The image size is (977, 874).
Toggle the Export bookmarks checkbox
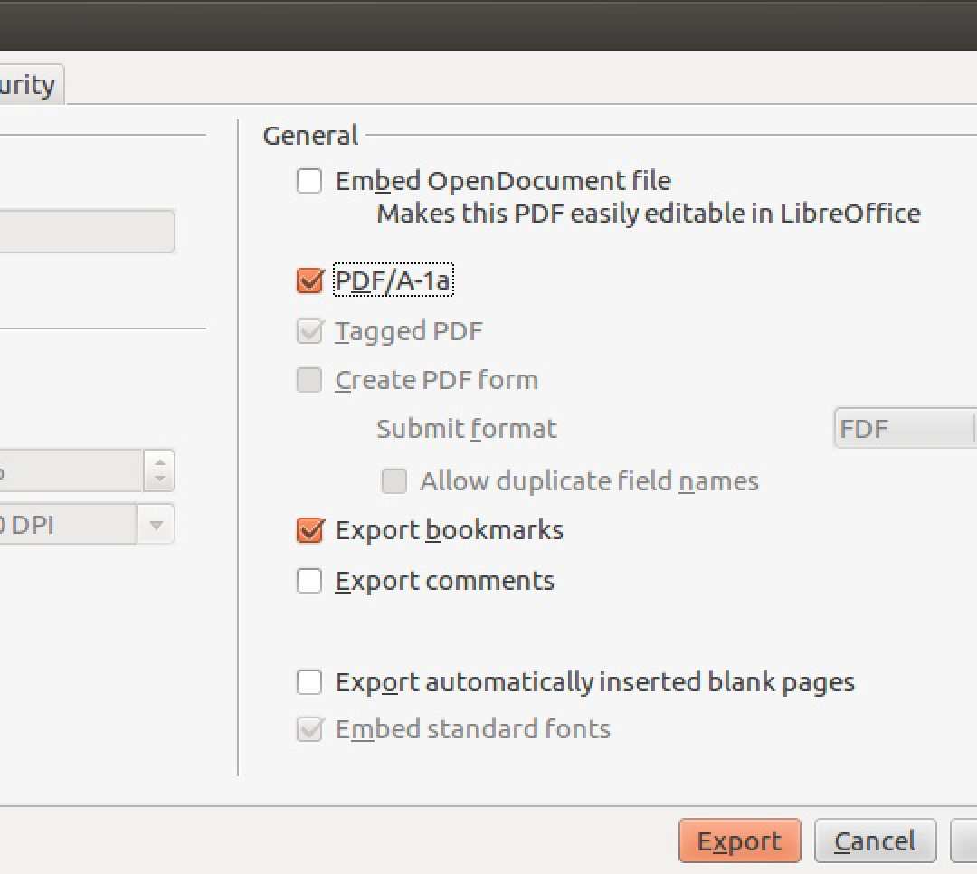[310, 530]
